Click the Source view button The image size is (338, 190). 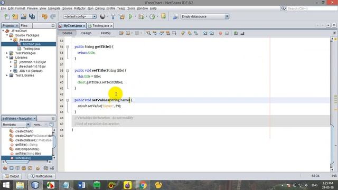click(x=67, y=33)
